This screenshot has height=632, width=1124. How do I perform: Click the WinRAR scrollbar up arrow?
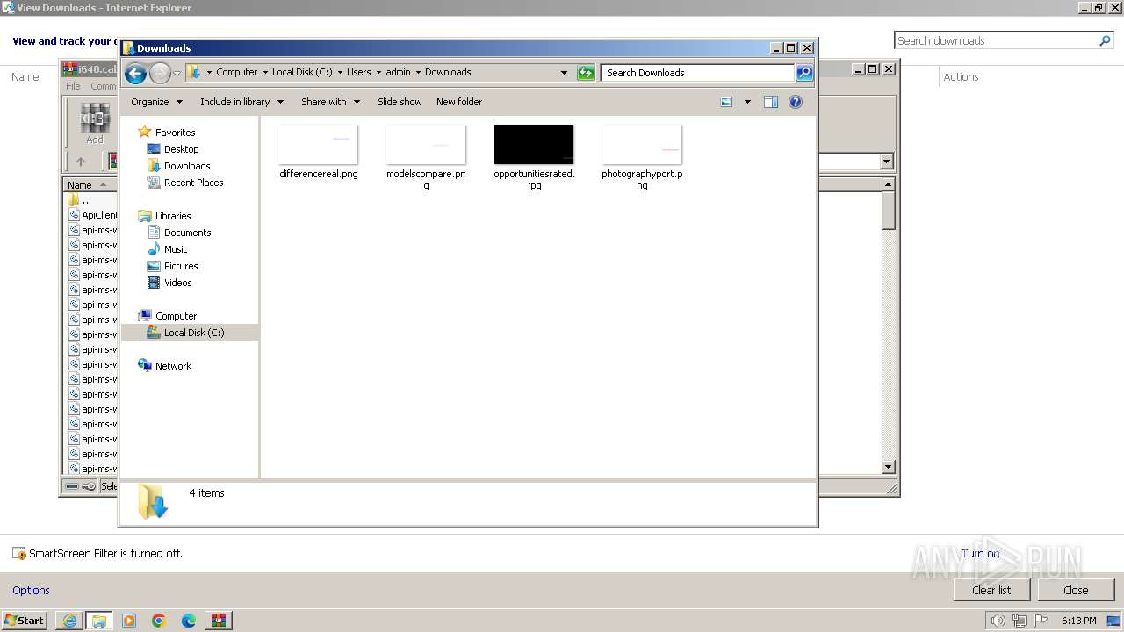[888, 185]
